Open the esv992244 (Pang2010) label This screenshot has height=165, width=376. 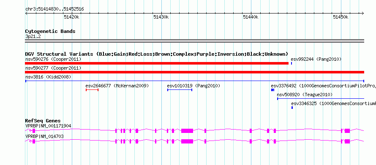(x=316, y=59)
